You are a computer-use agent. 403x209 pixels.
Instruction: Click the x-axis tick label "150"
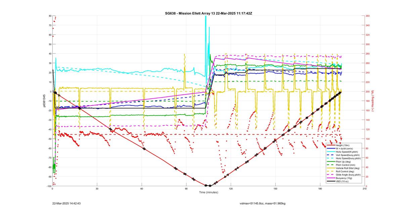pyautogui.click(x=275, y=189)
